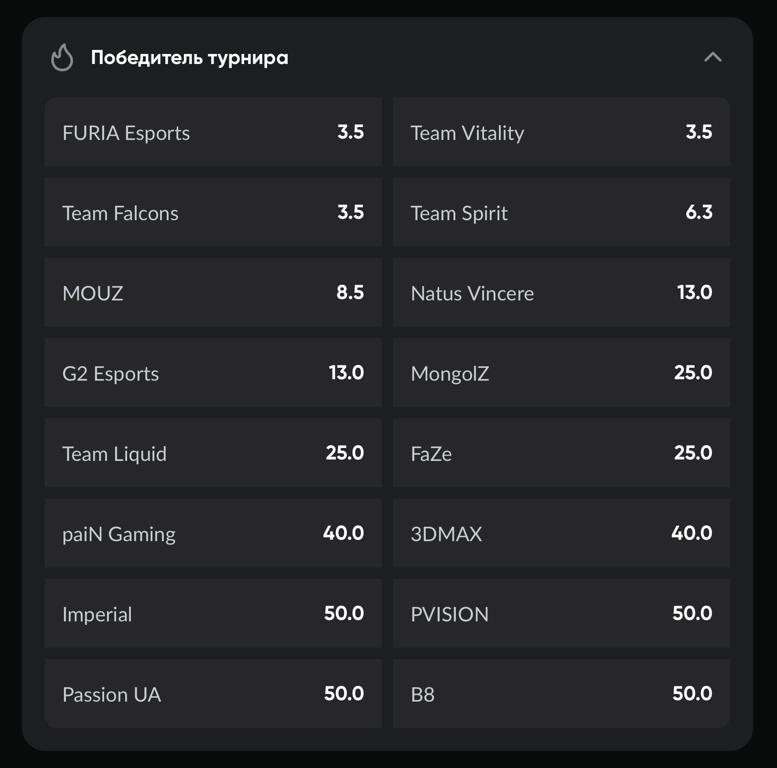Pick Passion UA at 50.0
Screen dimensions: 777x768
[213, 694]
